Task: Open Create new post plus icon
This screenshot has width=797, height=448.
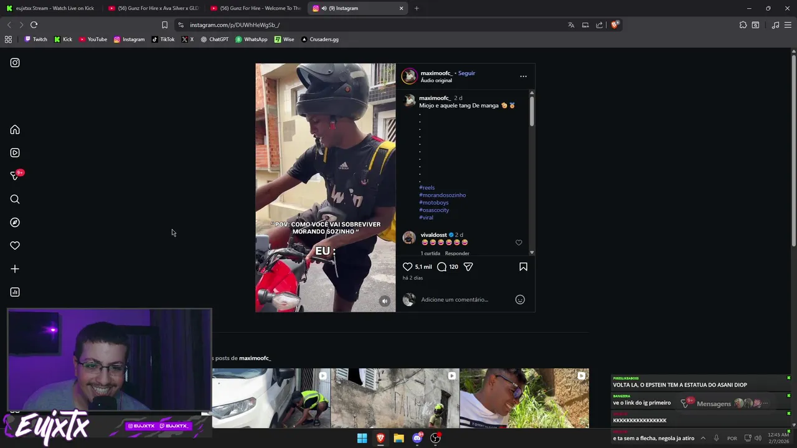Action: 15,269
